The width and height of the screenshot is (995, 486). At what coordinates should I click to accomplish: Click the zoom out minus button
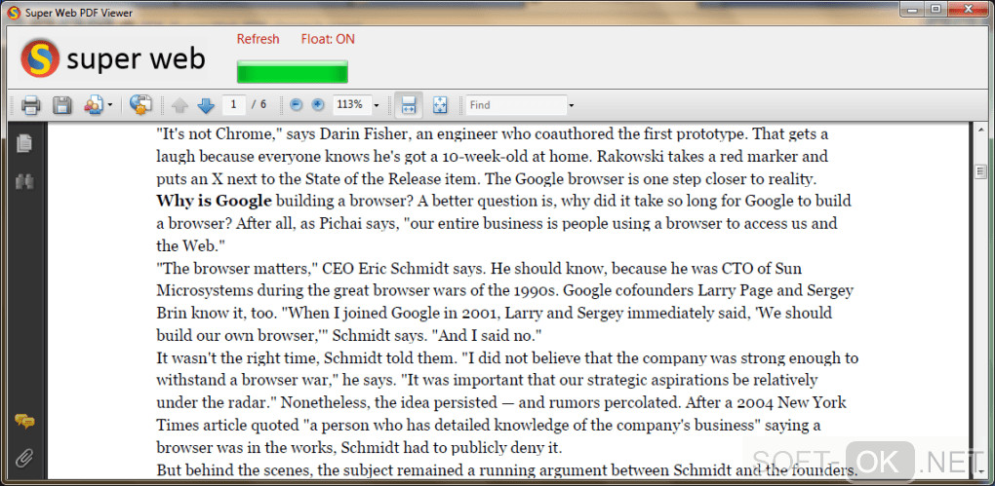tap(296, 105)
